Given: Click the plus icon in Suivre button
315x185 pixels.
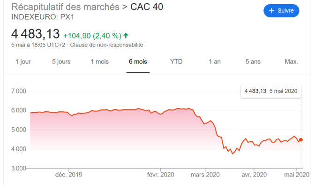Looking at the screenshot, I should [x=271, y=11].
